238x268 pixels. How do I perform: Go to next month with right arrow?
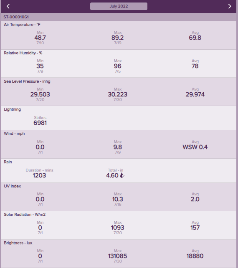coord(230,6)
